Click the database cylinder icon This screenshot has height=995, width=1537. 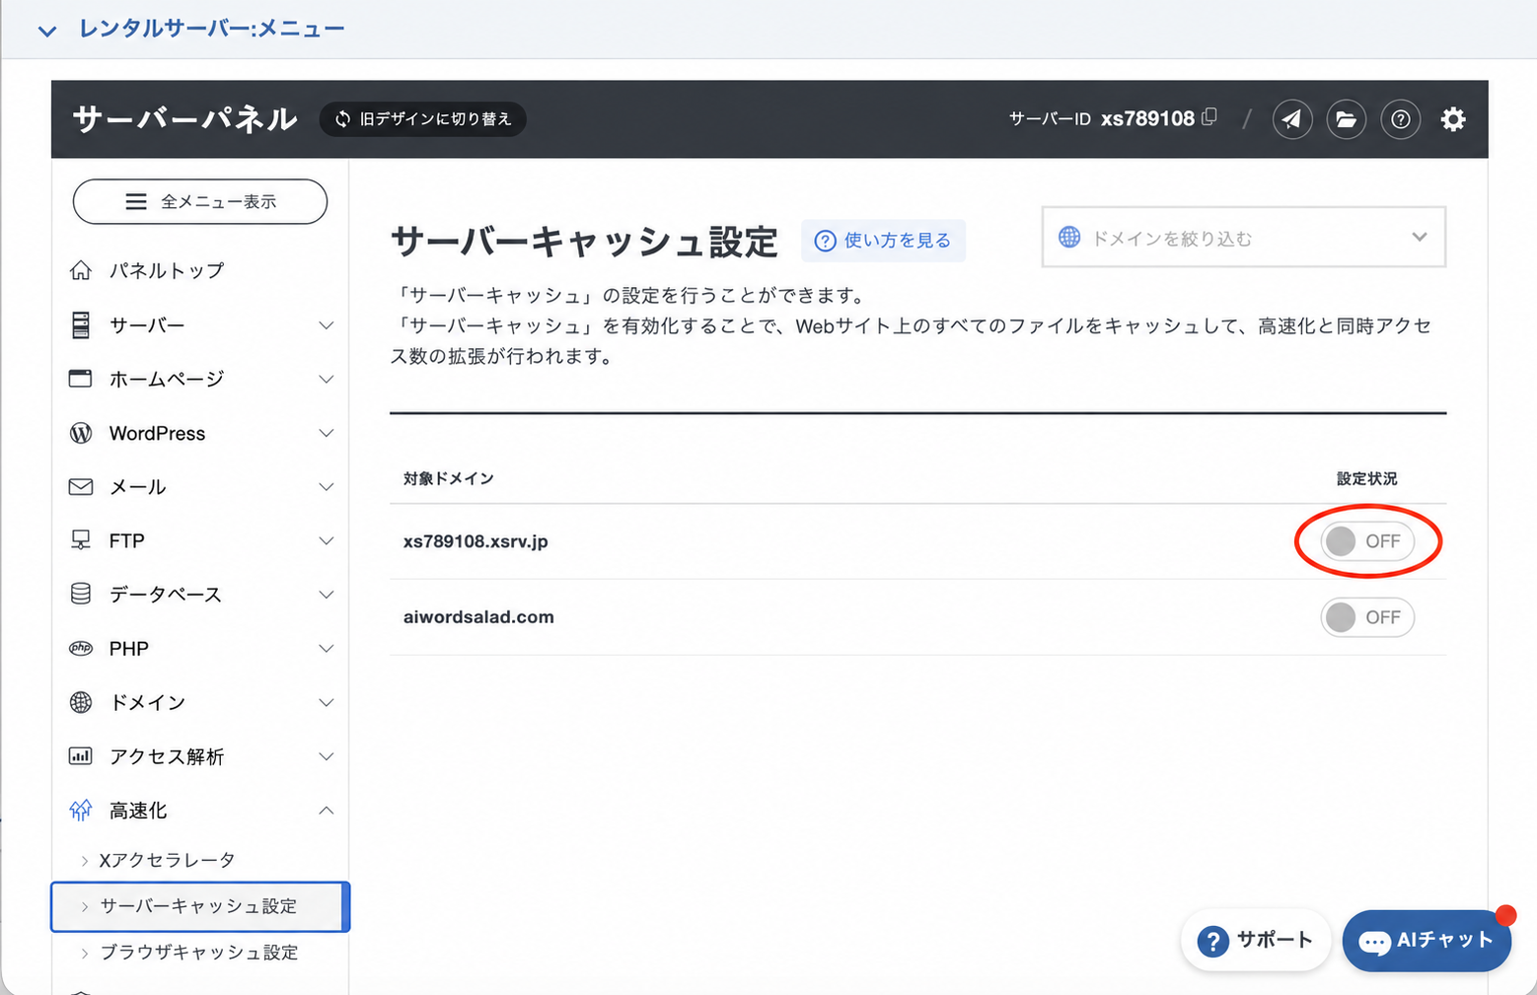81,594
